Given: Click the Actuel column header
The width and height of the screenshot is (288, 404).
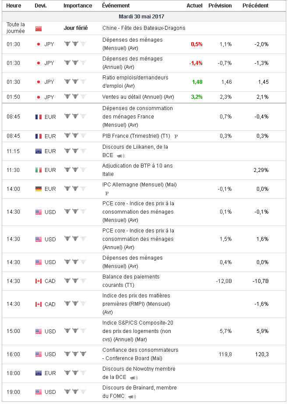Looking at the screenshot, I should [194, 6].
